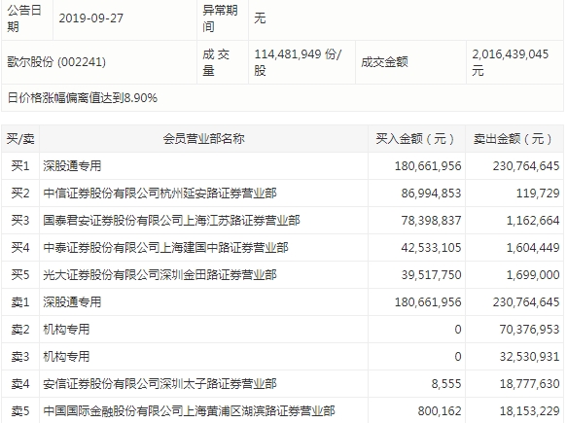Click the 卖出金额（元） column header
Image resolution: width=567 pixels, height=423 pixels.
514,138
